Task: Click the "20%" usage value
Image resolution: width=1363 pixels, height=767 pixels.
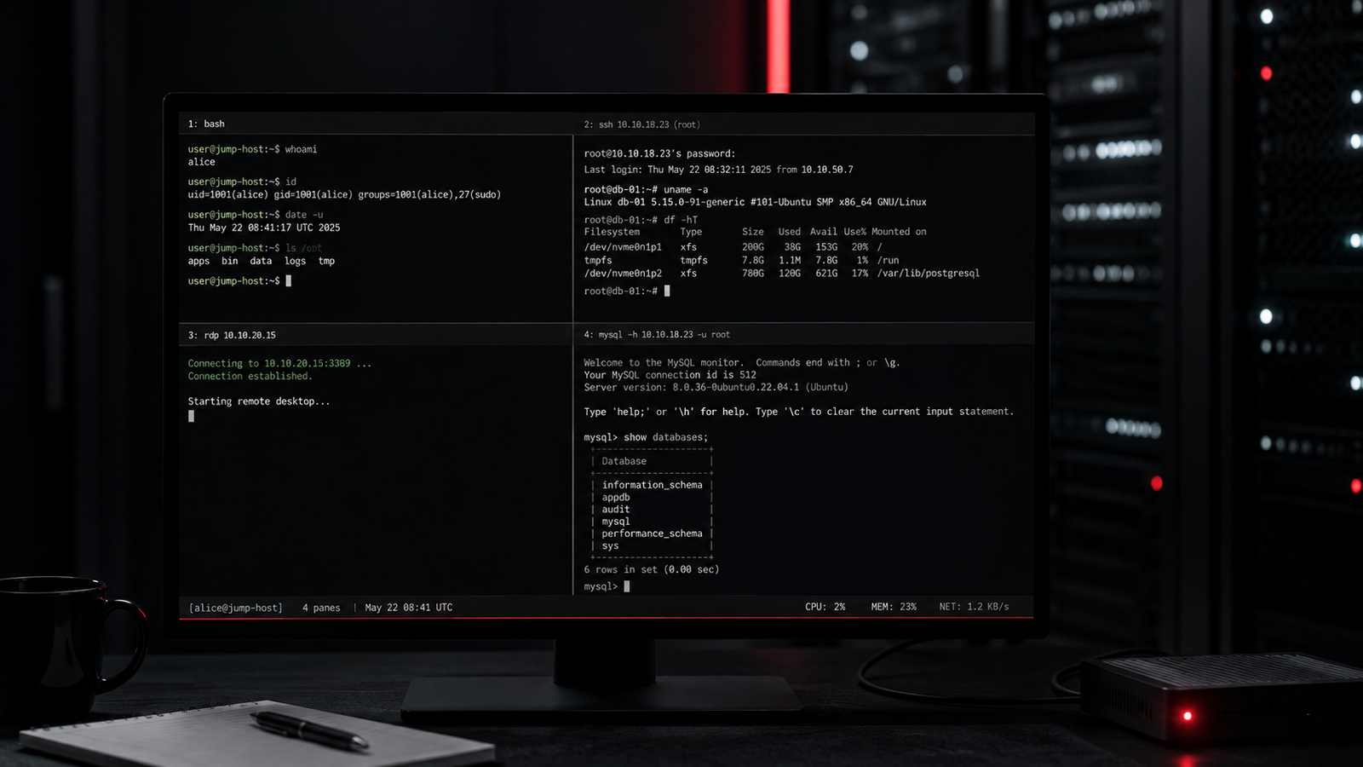Action: pyautogui.click(x=860, y=247)
